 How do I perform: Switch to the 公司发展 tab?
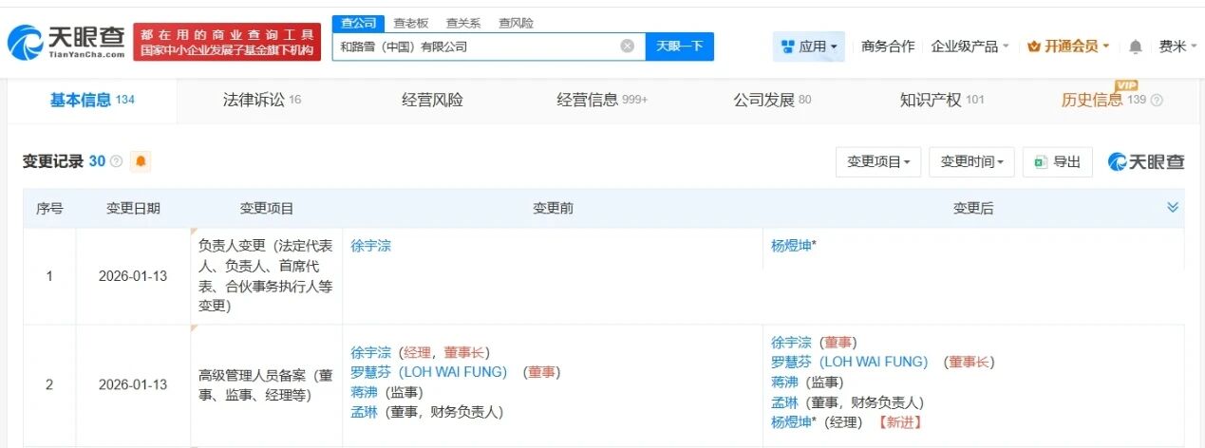(x=772, y=100)
